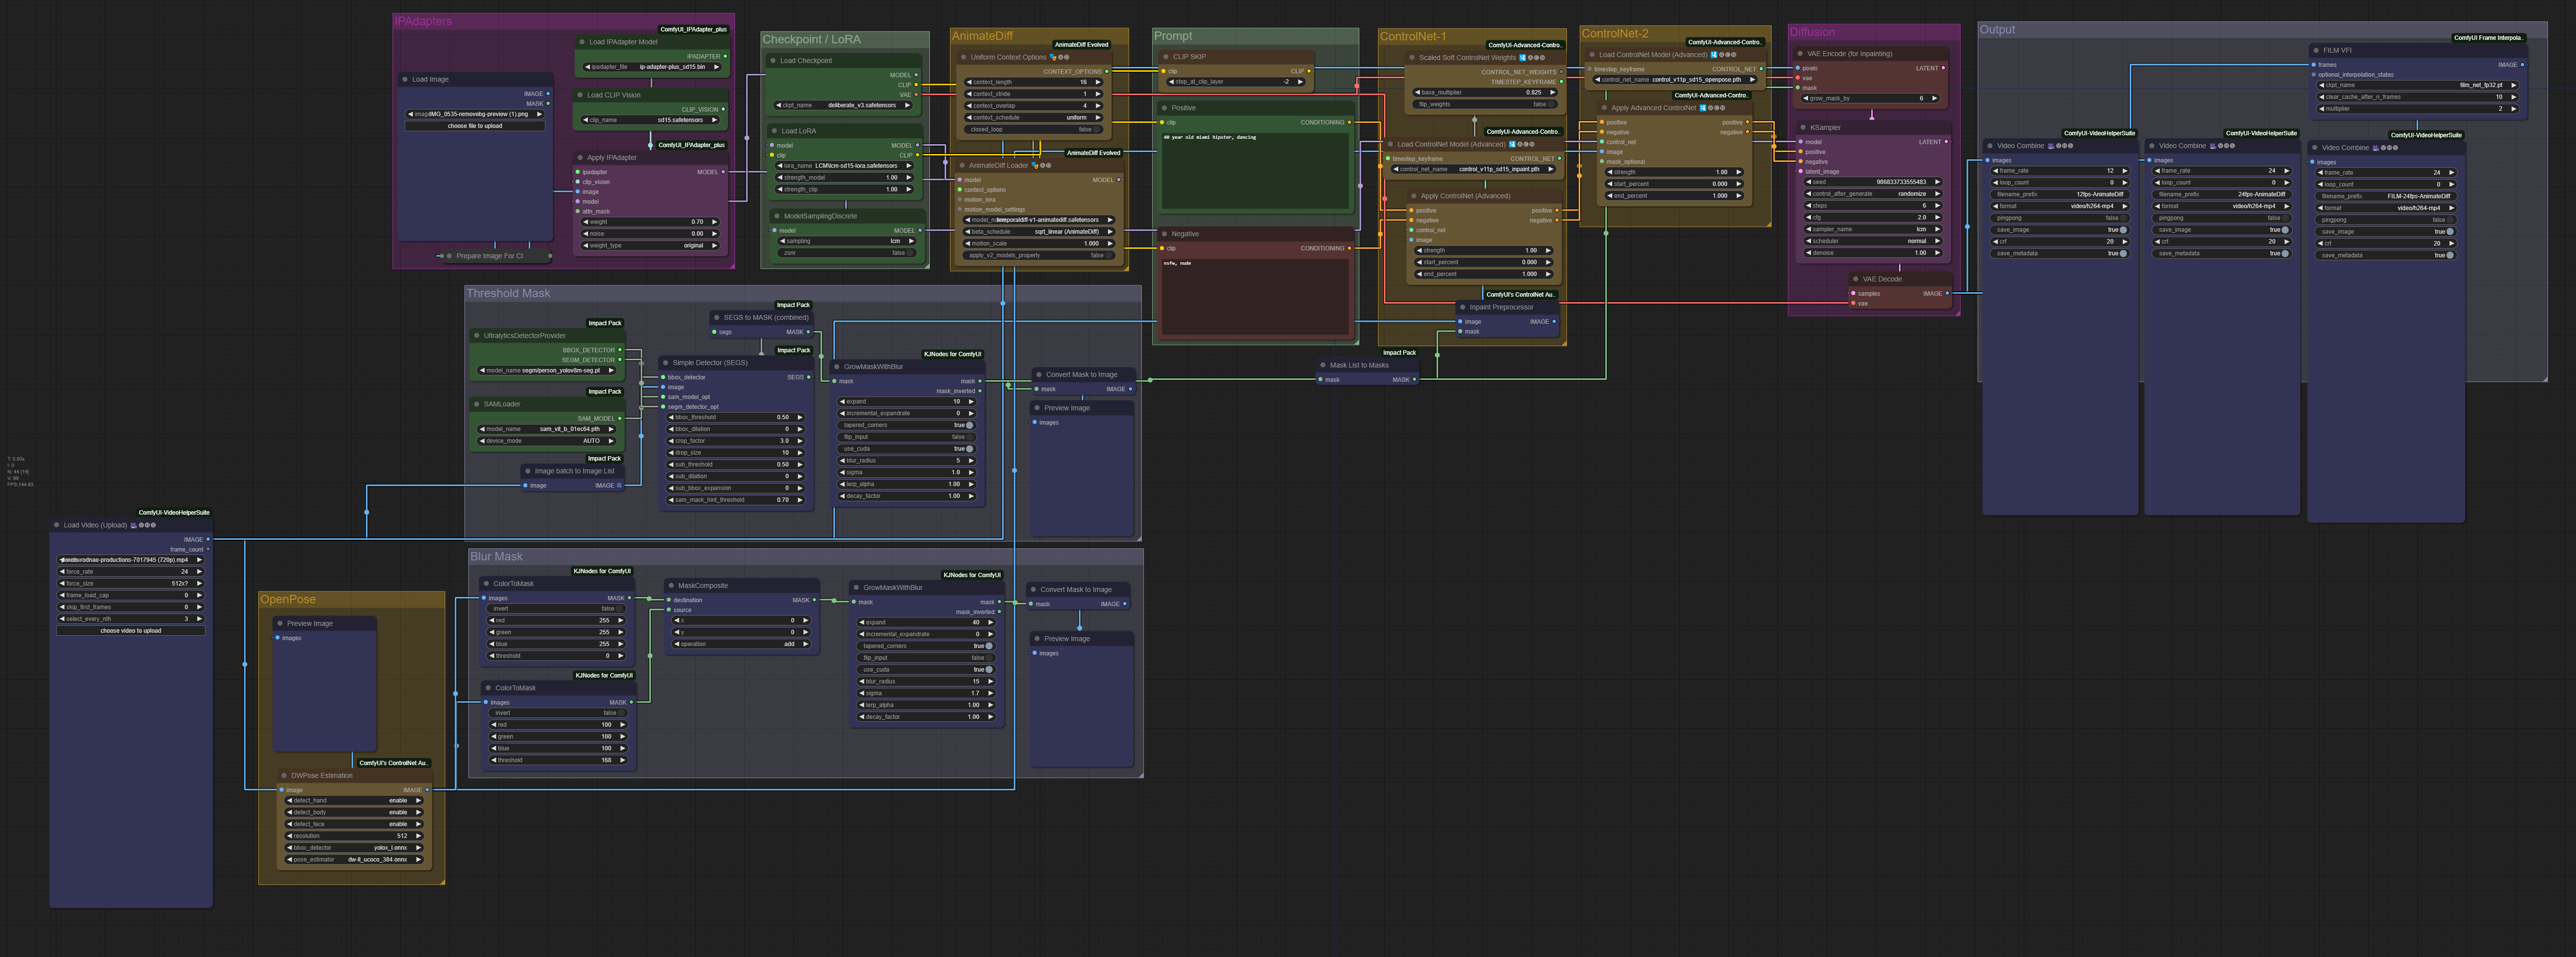Open the operation dropdown in MaskComposite
Screen dimensions: 2576x957
(741, 644)
